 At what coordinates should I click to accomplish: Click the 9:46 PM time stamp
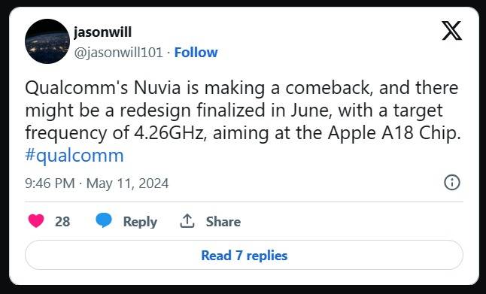pos(50,183)
